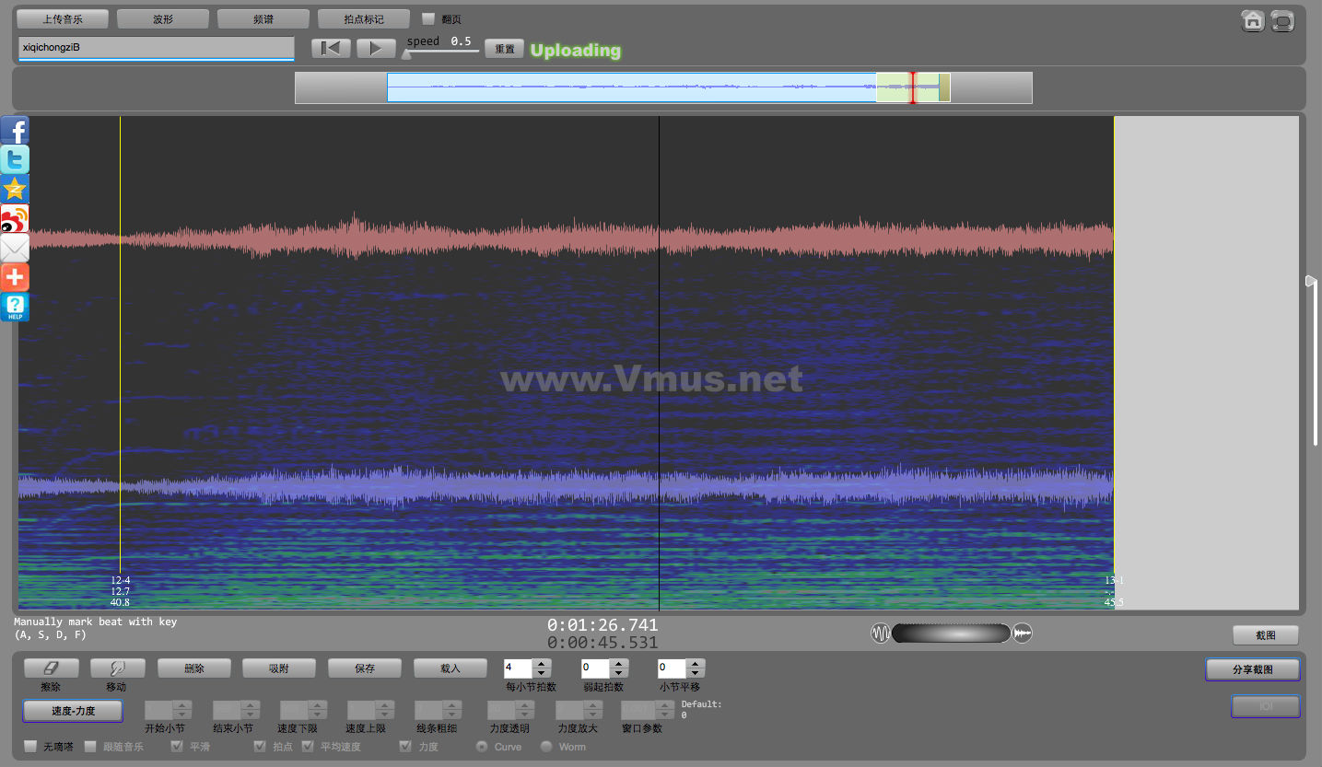Image resolution: width=1322 pixels, height=767 pixels.
Task: Switch to the 频谱 spectrum view
Action: [x=263, y=18]
